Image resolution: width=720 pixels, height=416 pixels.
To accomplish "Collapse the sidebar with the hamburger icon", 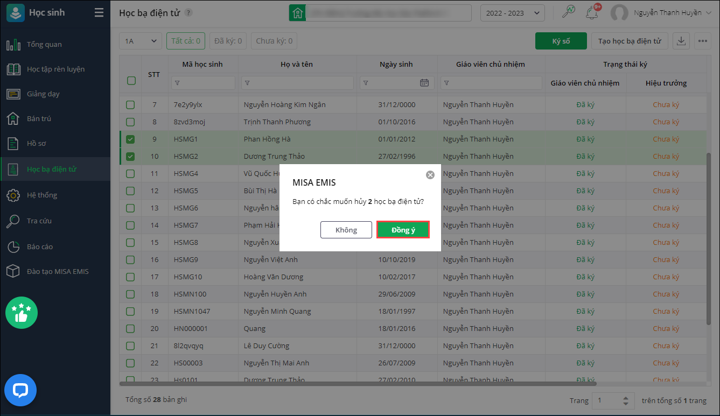I will click(x=99, y=13).
